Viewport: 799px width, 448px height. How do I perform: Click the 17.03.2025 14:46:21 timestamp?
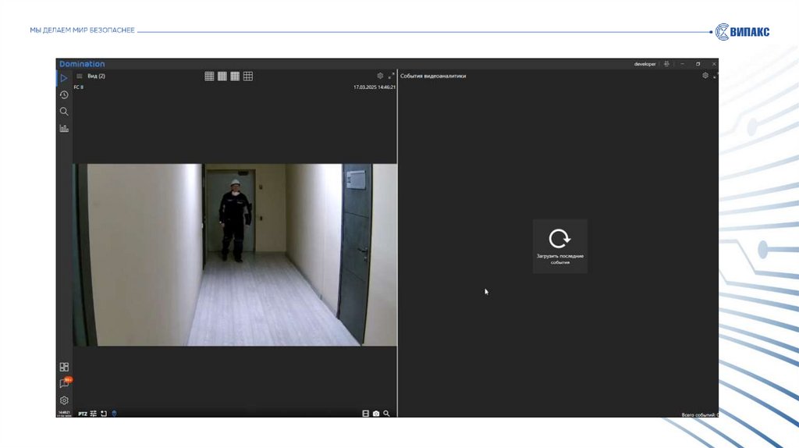click(375, 87)
